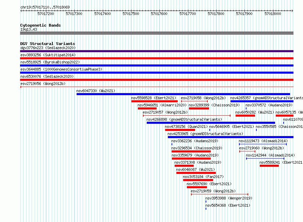The height and width of the screenshot is (222, 303).
Task: Select variant nsv3953988 (Wenger2019)
Action: pos(229,198)
